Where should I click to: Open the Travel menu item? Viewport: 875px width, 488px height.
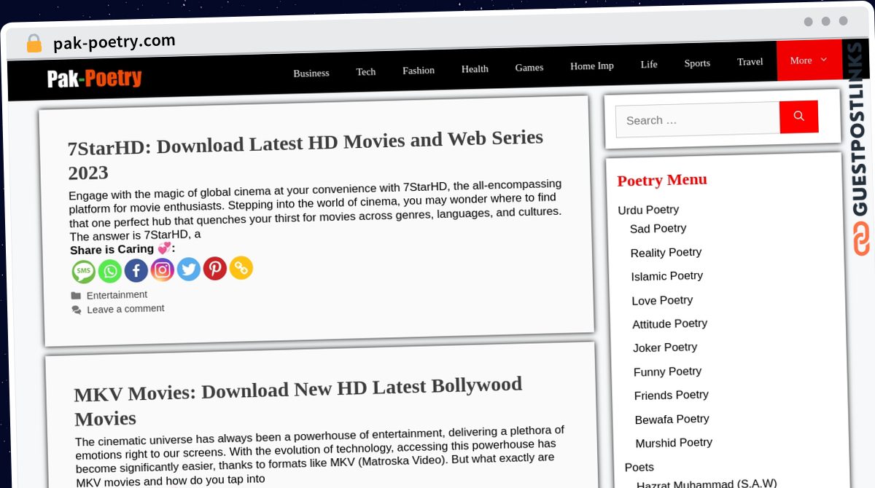pyautogui.click(x=750, y=61)
